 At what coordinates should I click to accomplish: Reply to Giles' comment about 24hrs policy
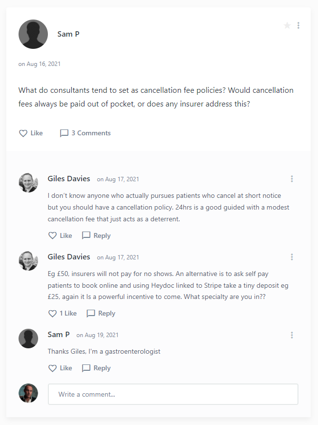tap(96, 235)
